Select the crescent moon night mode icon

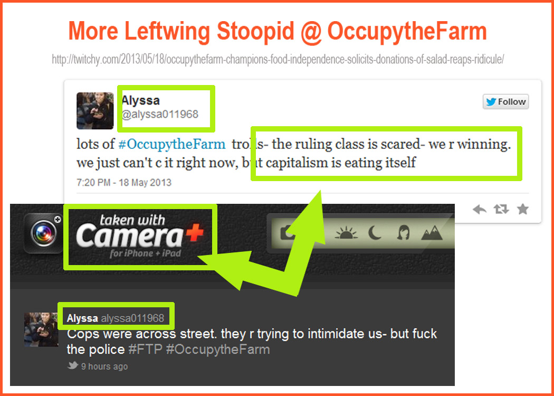[x=375, y=233]
